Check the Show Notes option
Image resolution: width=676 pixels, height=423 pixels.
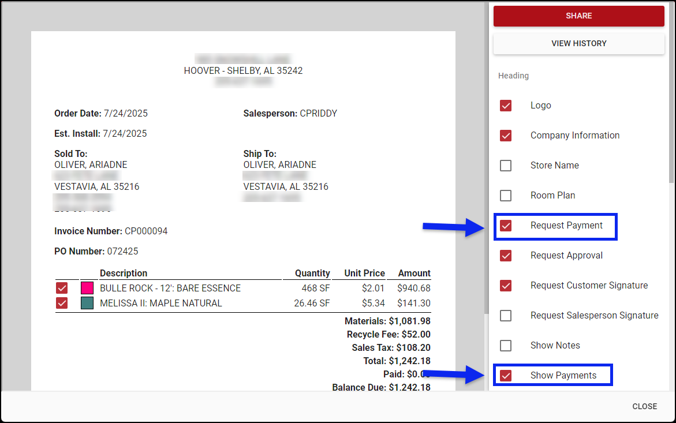tap(506, 346)
